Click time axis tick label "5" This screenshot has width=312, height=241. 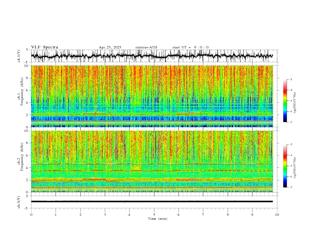pos(154,215)
